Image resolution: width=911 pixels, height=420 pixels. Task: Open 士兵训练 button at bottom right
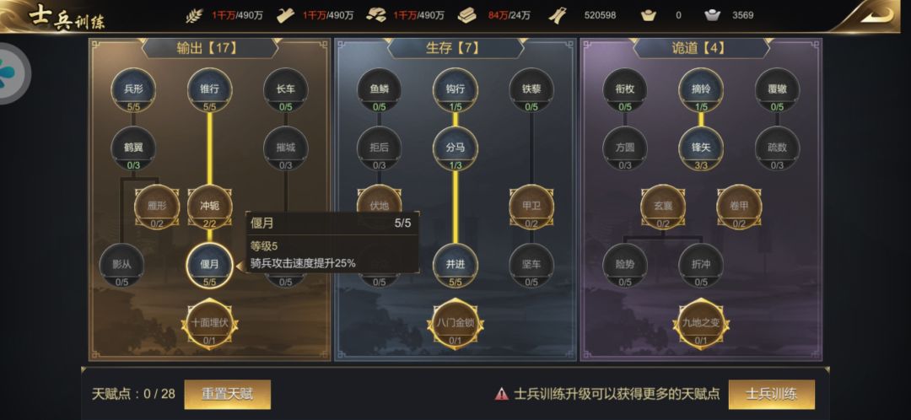(x=772, y=395)
